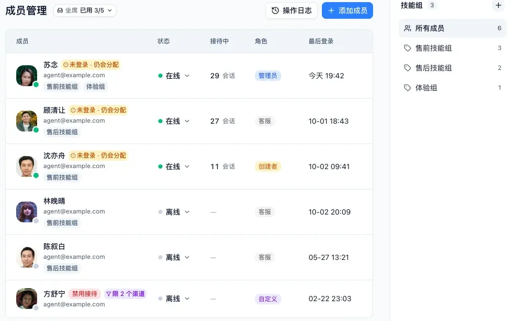This screenshot has height=321, width=511.
Task: Click the tag icon beside sidebar 体验组
Action: [408, 88]
